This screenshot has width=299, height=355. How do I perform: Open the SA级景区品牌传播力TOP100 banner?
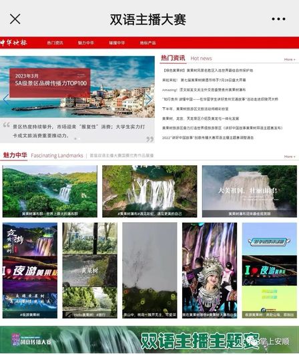coord(50,83)
